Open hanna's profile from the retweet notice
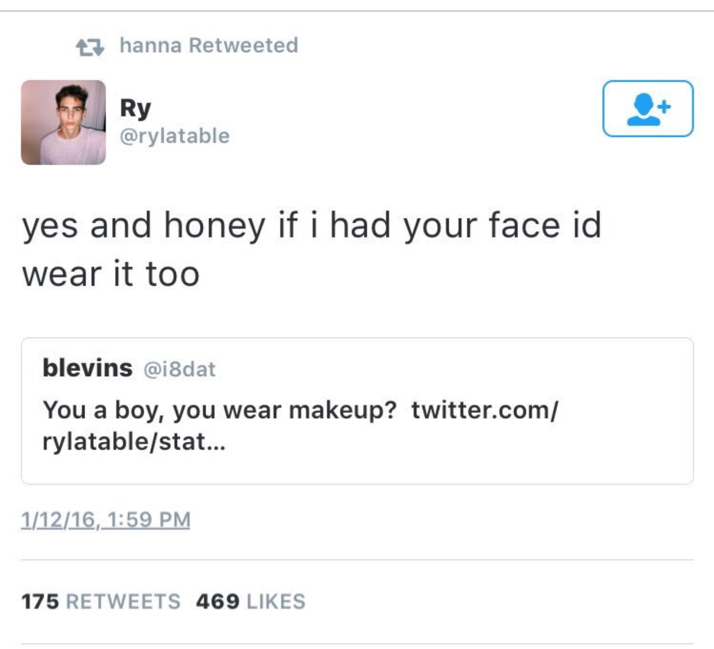This screenshot has height=649, width=714. coord(150,45)
